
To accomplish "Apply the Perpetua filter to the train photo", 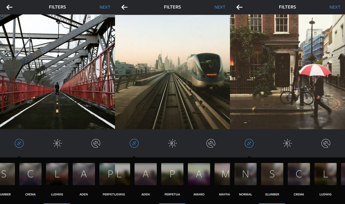I will click(x=172, y=174).
